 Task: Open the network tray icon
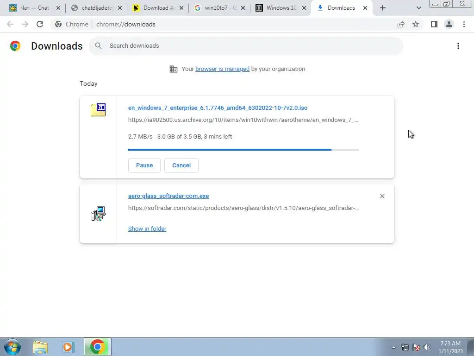[x=405, y=347]
